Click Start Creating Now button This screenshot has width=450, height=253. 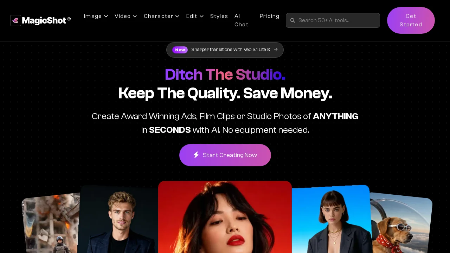[x=225, y=155]
